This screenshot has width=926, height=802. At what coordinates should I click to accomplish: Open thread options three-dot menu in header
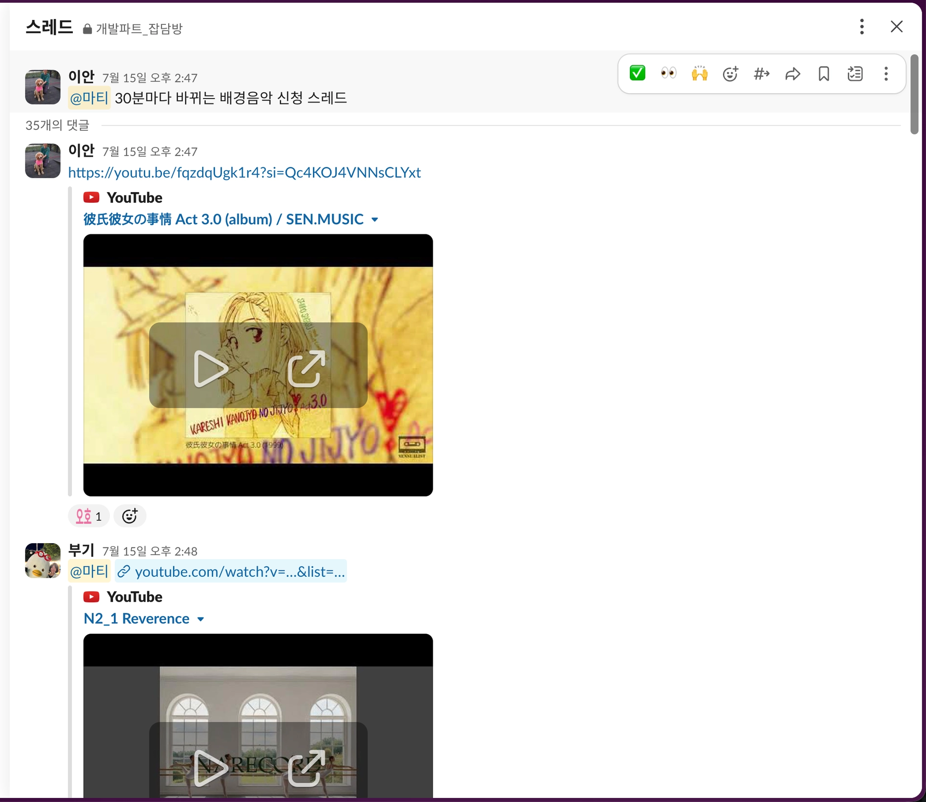[x=862, y=27]
